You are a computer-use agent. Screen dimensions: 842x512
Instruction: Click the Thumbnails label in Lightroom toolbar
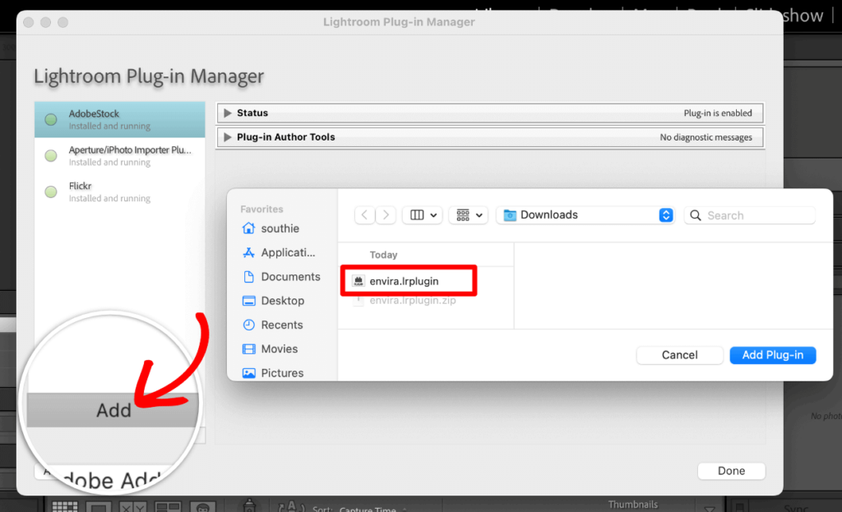click(632, 505)
